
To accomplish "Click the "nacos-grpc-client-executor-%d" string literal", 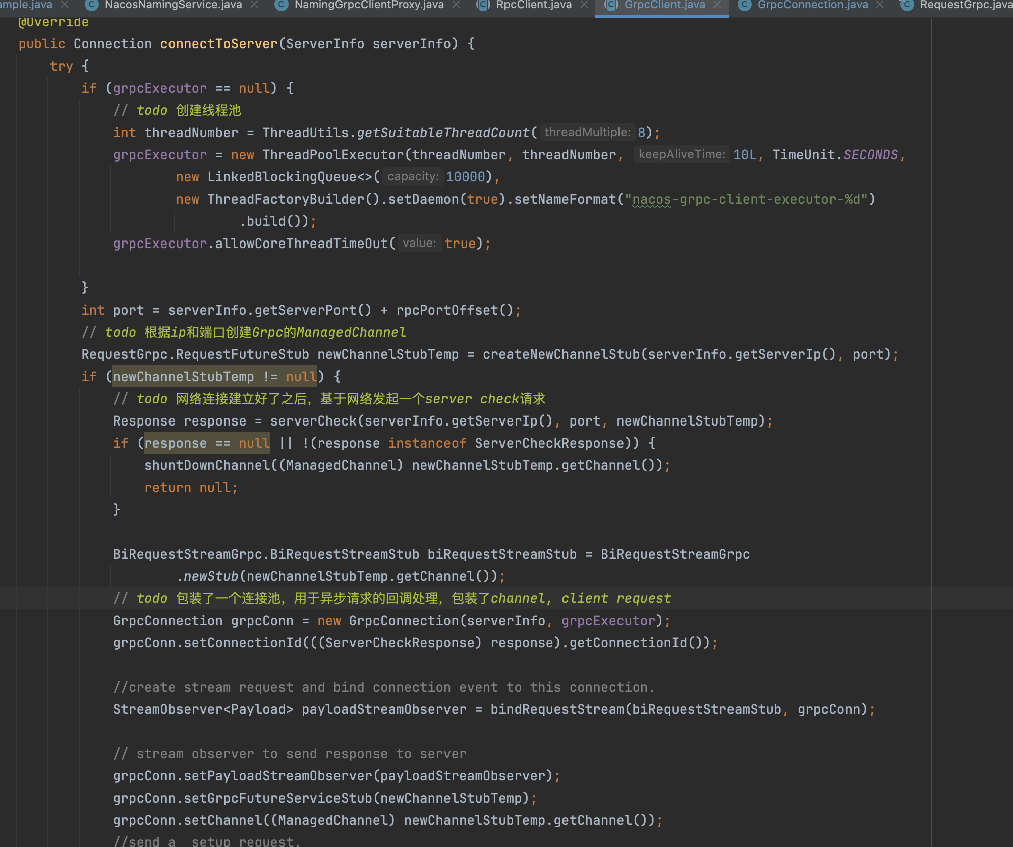I will coord(746,199).
